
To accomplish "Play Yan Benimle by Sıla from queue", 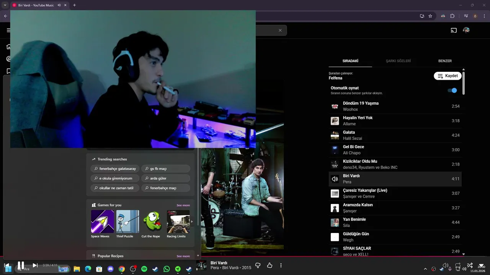I will (x=395, y=222).
